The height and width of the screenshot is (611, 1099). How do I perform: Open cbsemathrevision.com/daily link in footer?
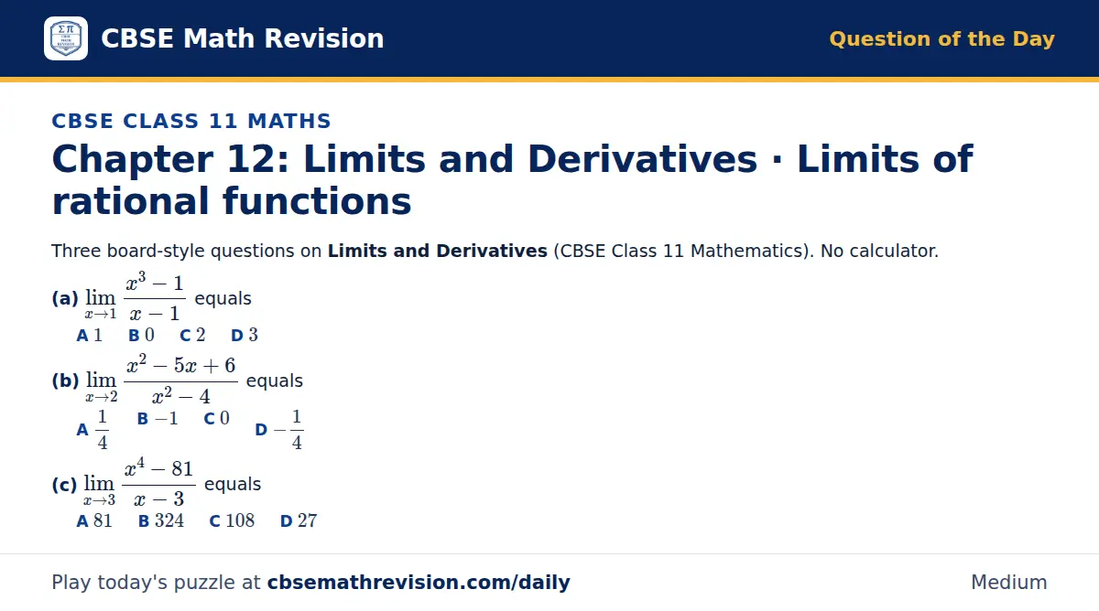click(x=419, y=583)
